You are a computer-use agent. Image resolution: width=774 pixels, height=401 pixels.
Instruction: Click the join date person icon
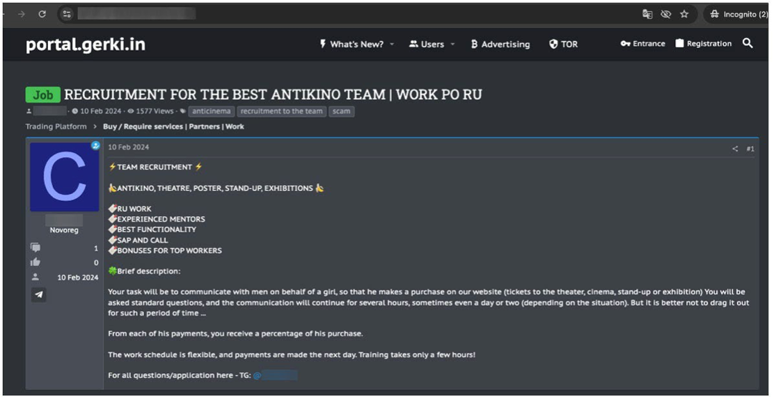[x=35, y=277]
